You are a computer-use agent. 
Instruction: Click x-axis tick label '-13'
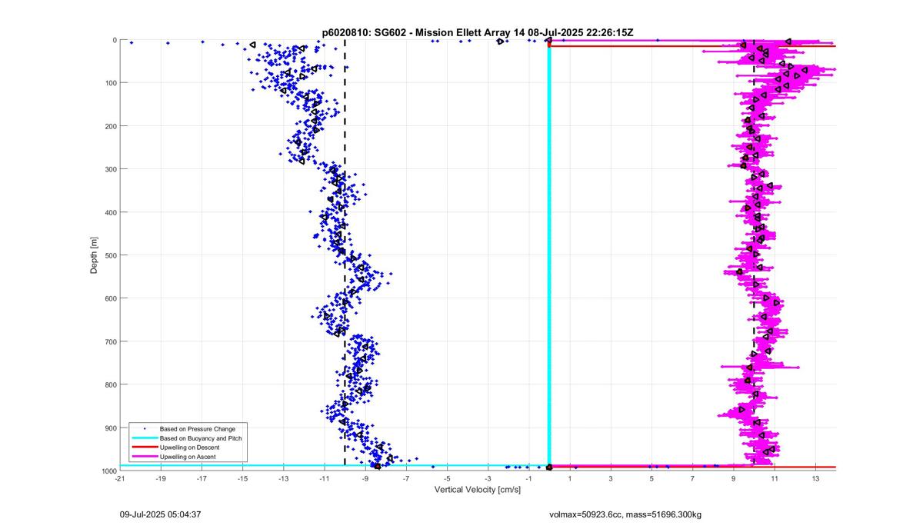pyautogui.click(x=283, y=478)
